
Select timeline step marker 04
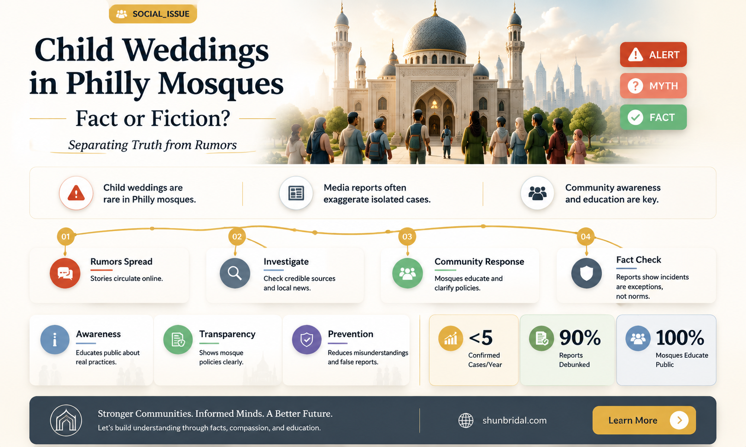coord(586,237)
